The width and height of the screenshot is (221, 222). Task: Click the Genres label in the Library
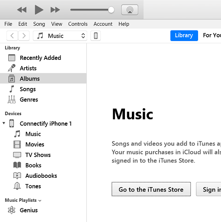(x=29, y=99)
